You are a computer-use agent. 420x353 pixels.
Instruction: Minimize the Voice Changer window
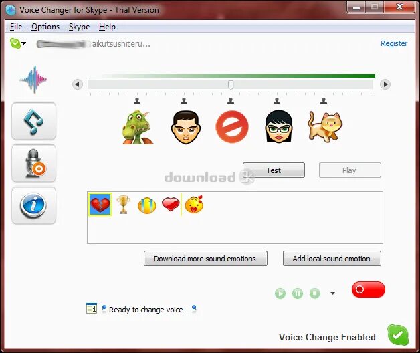(356, 7)
